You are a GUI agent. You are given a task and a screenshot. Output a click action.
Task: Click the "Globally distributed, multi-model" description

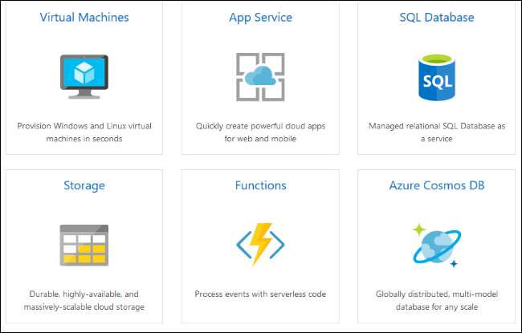[437, 301]
